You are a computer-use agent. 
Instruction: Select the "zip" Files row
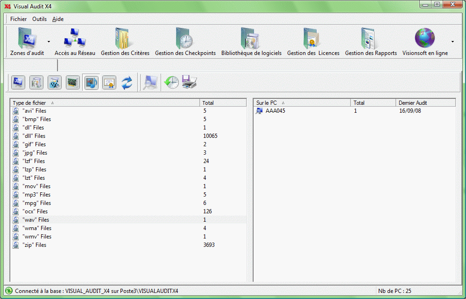[x=128, y=245]
